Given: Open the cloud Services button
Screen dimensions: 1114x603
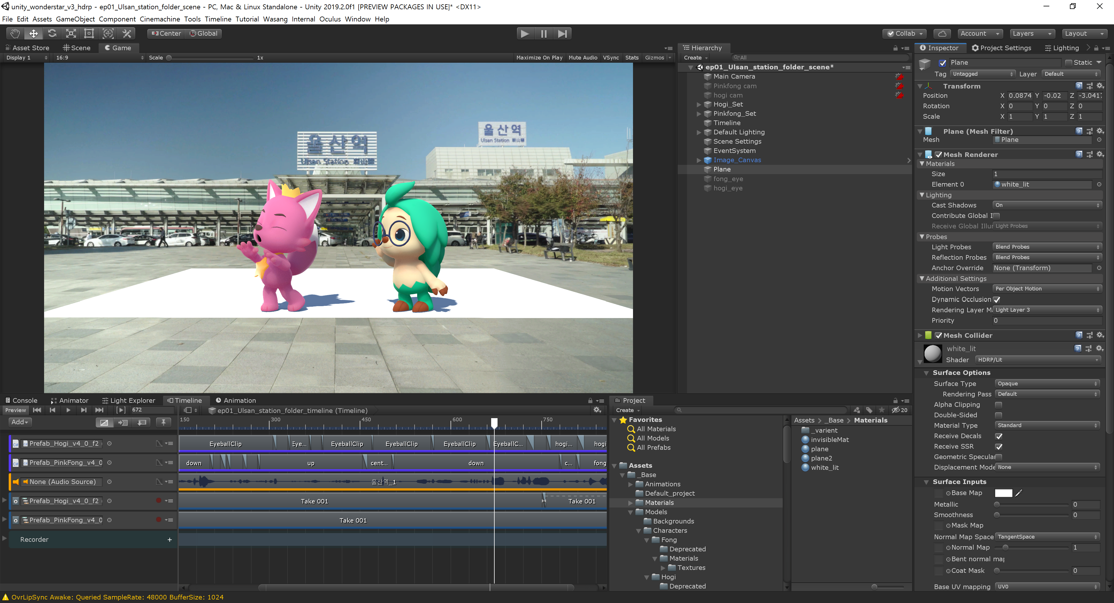Looking at the screenshot, I should [x=942, y=33].
